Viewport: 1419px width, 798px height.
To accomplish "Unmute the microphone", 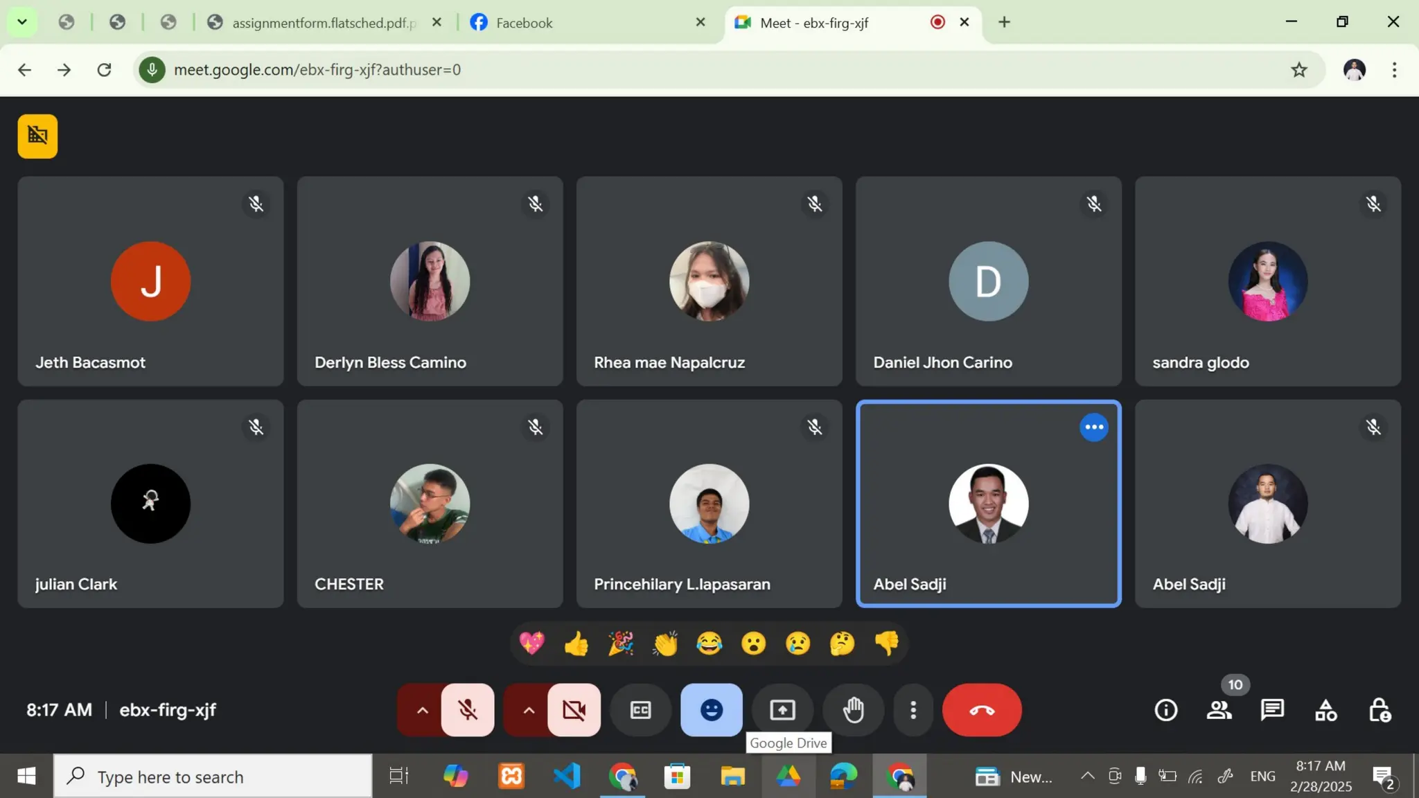I will (x=468, y=710).
